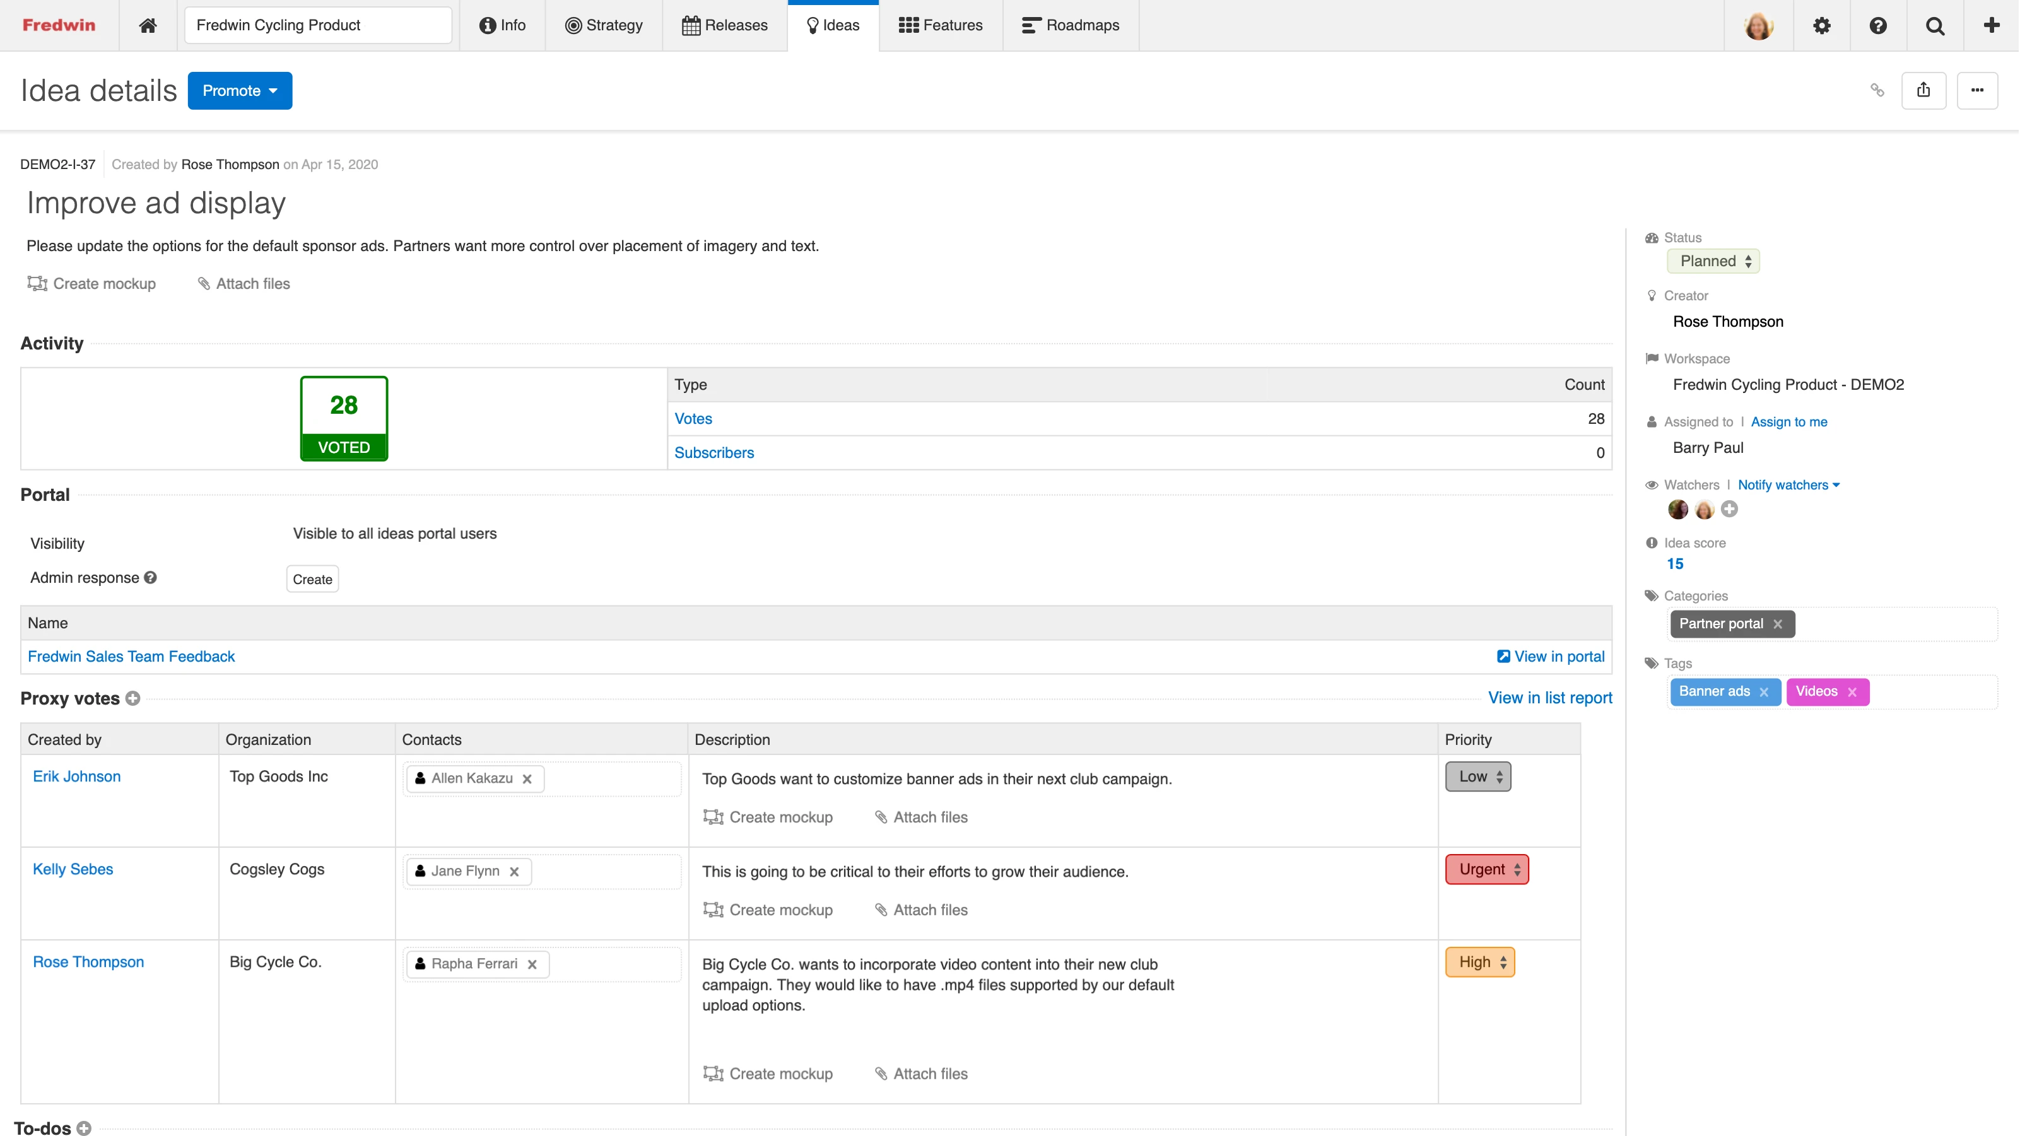
Task: Remove the Partner portal category
Action: click(1778, 625)
